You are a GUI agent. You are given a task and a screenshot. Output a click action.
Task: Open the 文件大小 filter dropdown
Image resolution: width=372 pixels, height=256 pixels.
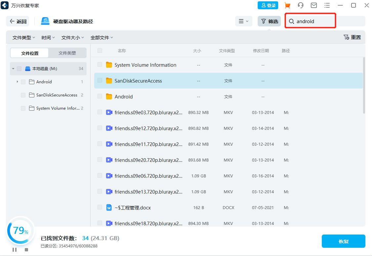[x=73, y=38]
